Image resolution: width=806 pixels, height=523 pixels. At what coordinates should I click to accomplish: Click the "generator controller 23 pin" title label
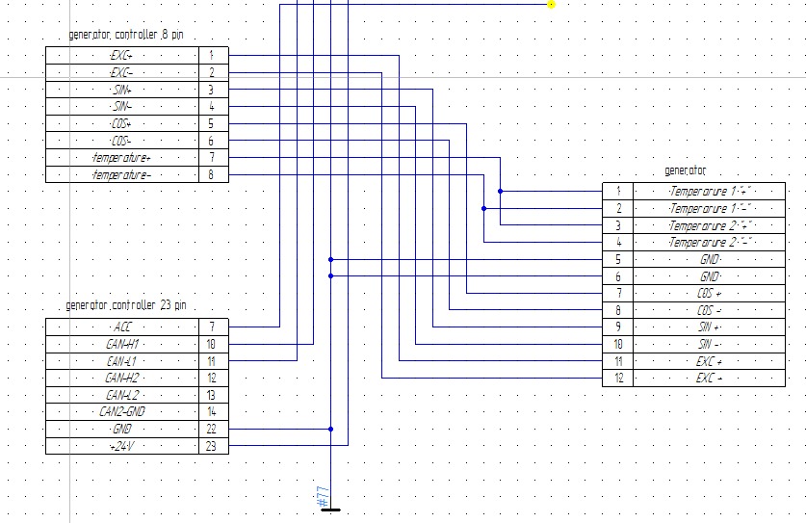point(125,305)
